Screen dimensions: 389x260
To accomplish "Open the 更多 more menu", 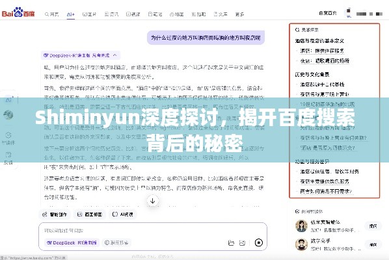I will 239,14.
